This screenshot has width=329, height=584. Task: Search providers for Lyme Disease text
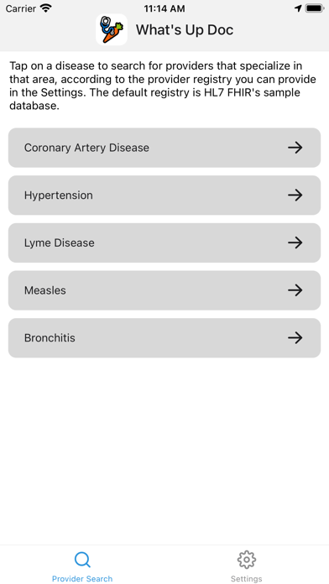point(60,242)
